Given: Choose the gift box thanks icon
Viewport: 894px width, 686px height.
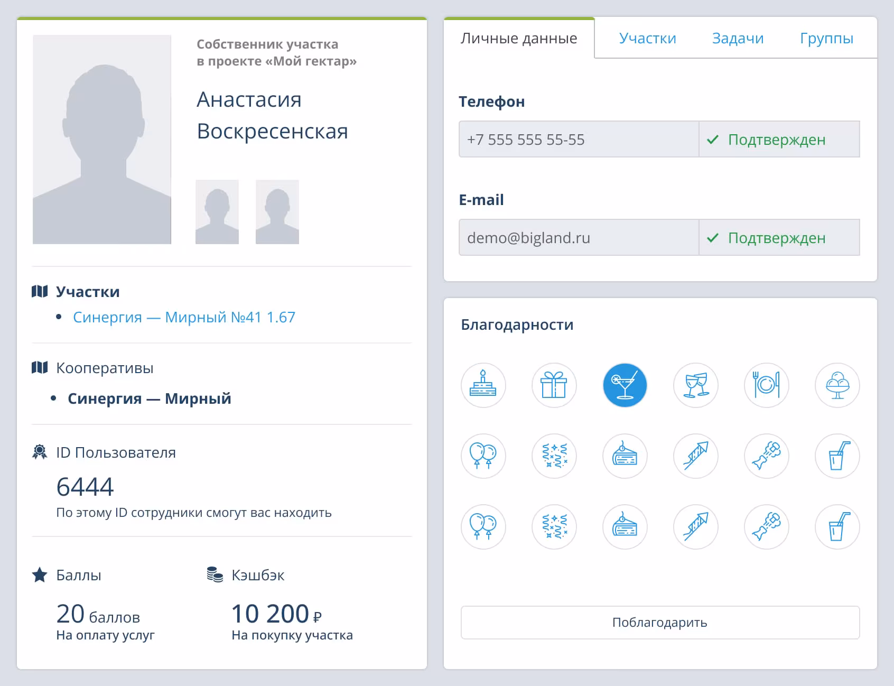Looking at the screenshot, I should click(554, 385).
